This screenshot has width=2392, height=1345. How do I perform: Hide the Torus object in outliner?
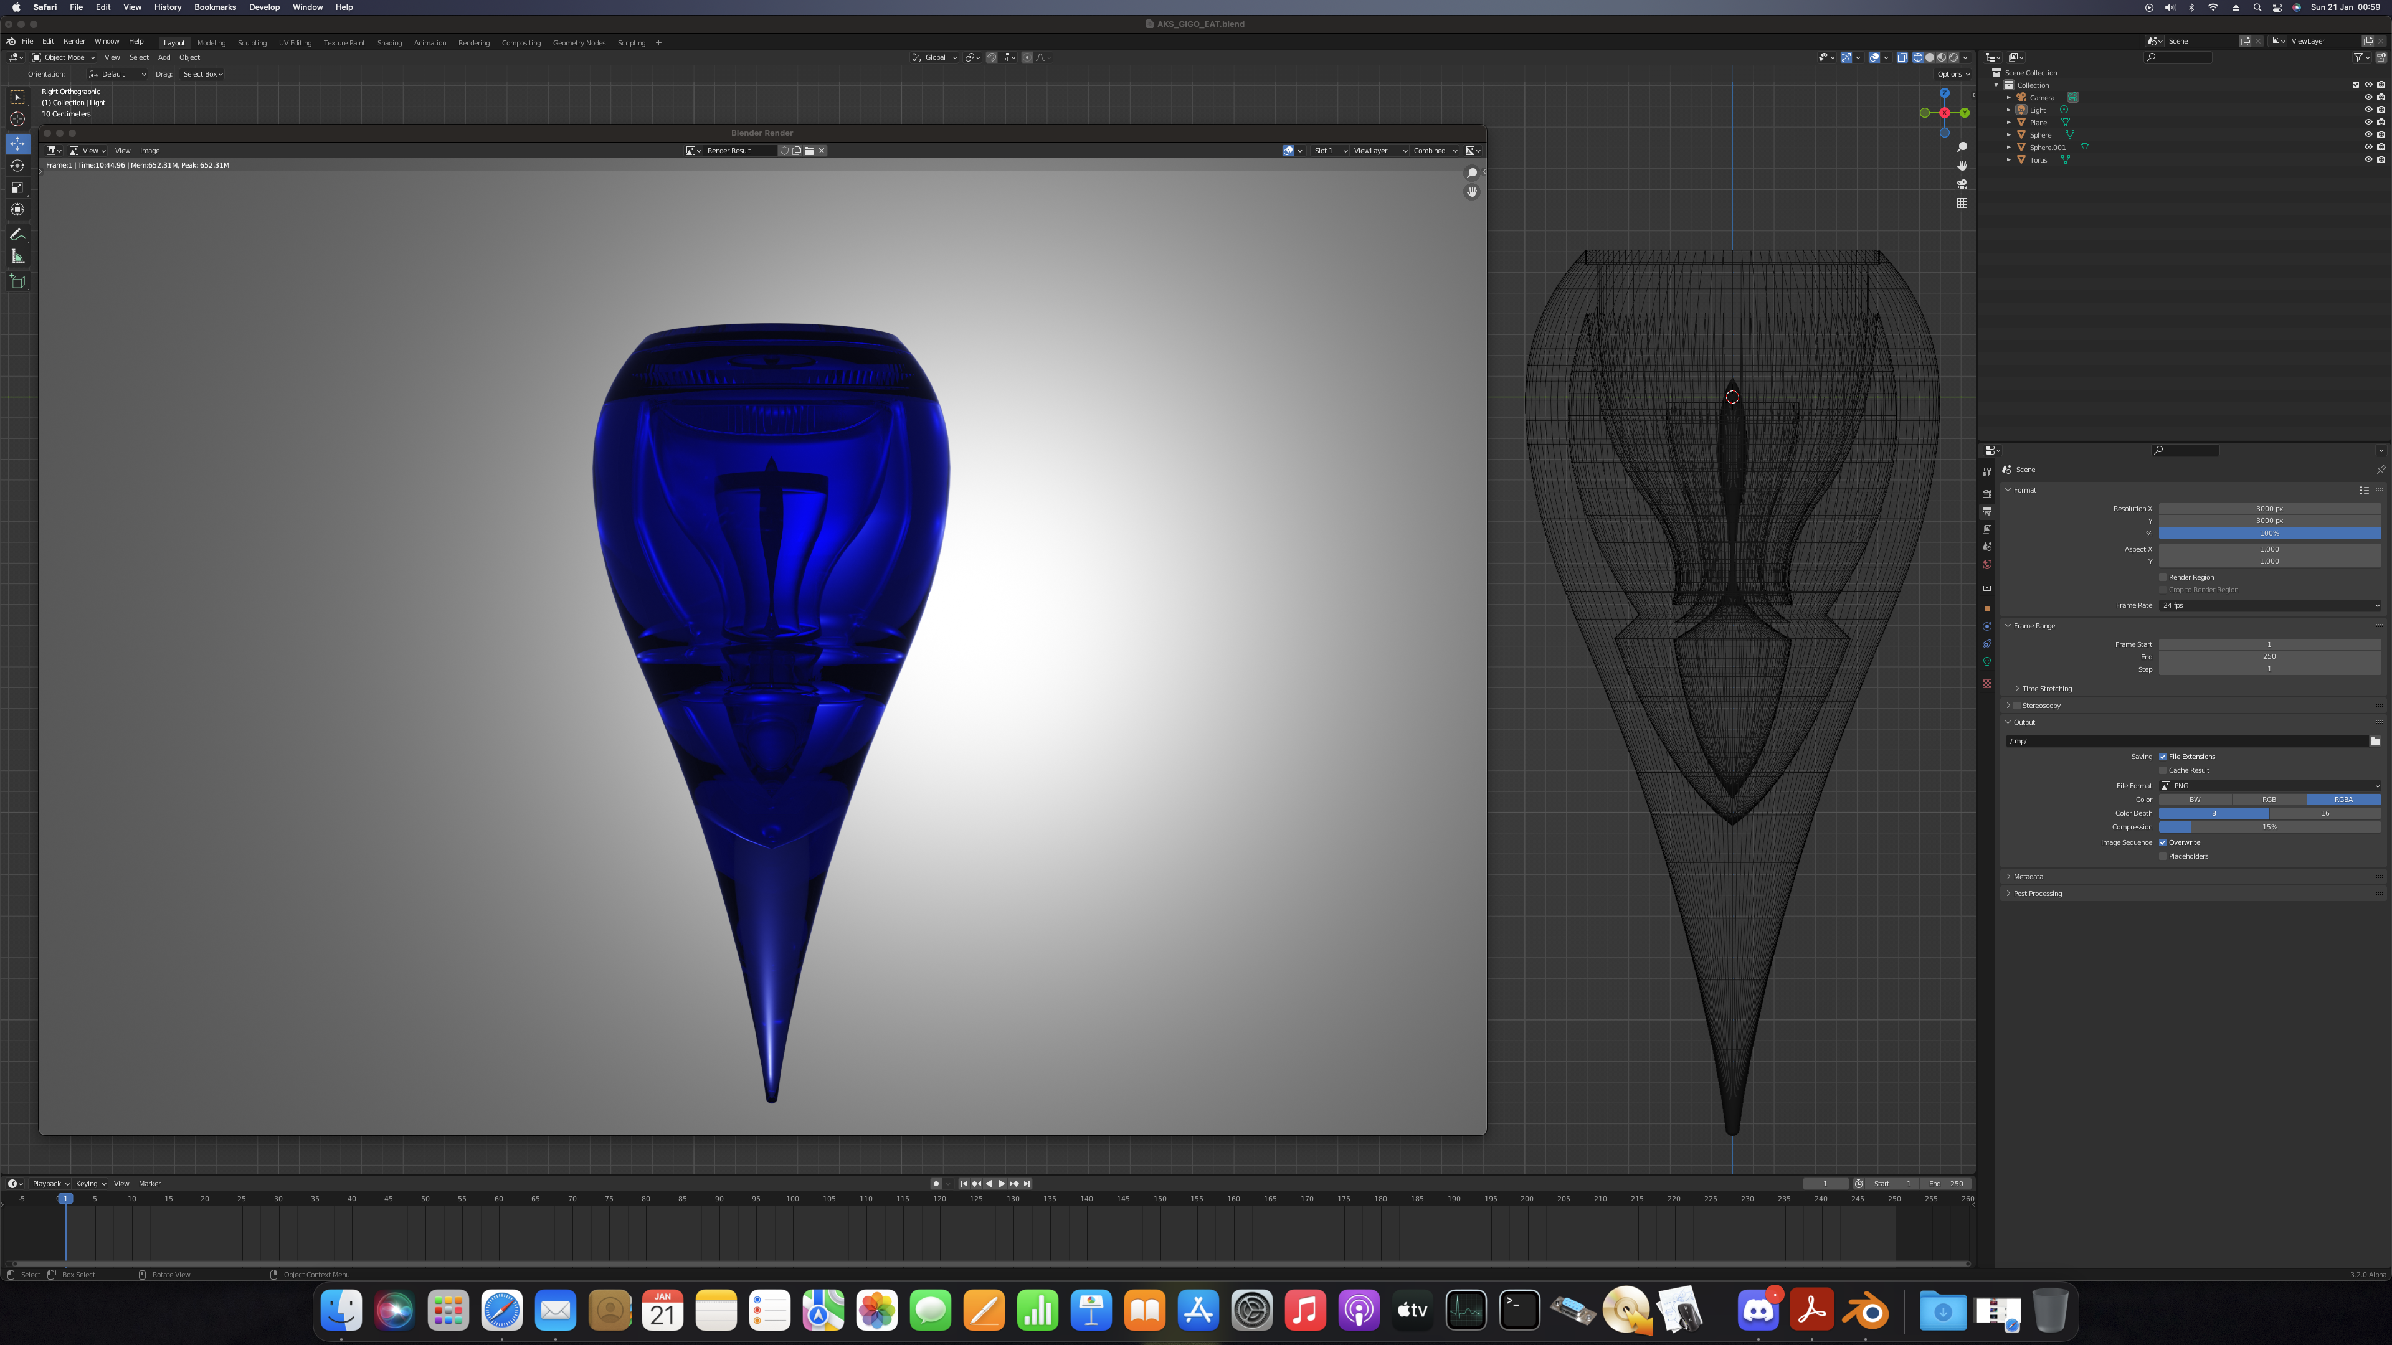pyautogui.click(x=2368, y=159)
